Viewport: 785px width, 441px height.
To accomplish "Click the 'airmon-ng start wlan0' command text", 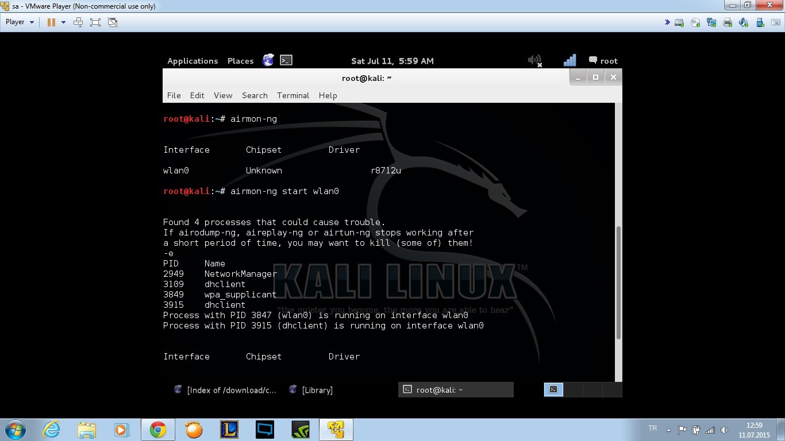I will point(284,191).
